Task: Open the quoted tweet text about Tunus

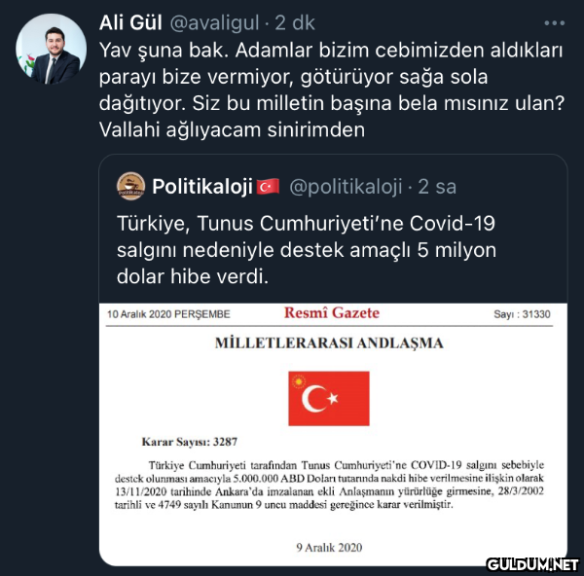Action: [307, 250]
